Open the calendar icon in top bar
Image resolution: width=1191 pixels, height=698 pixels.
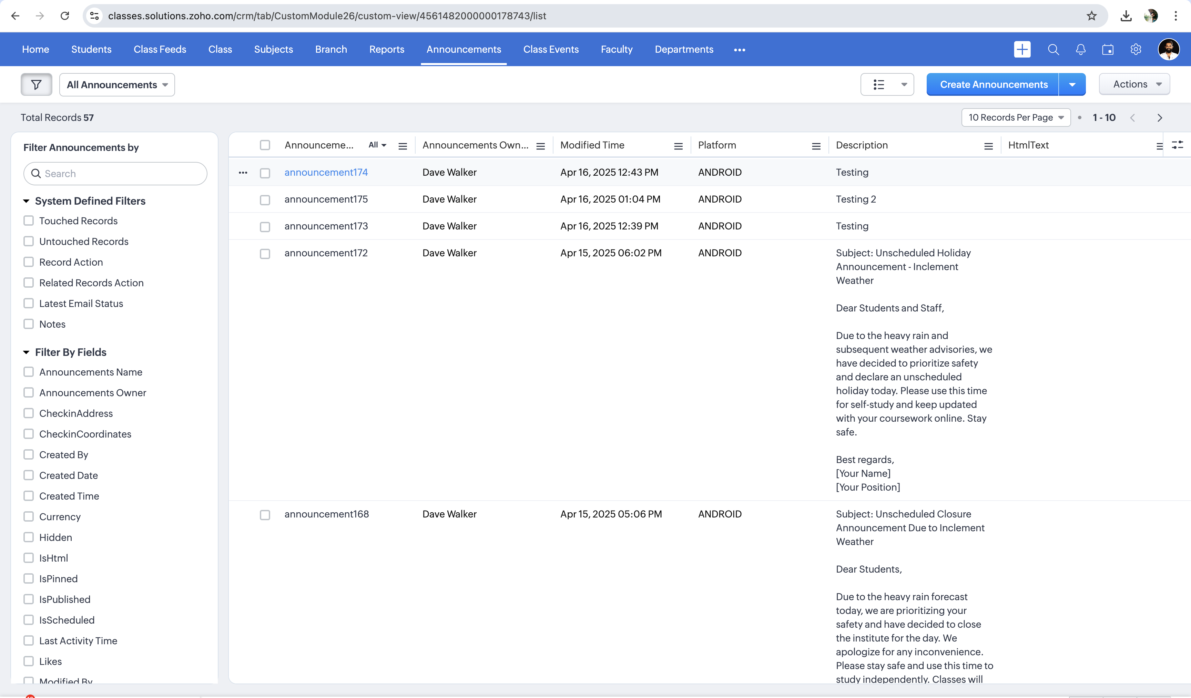(1108, 49)
